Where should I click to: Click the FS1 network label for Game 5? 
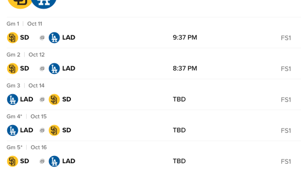pyautogui.click(x=286, y=161)
